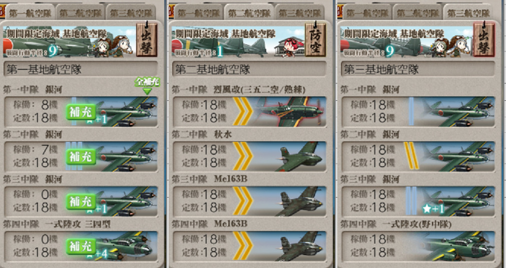506x268 pixels.
Task: Click 補充 for second squadron with 7 planes
Action: click(x=81, y=157)
